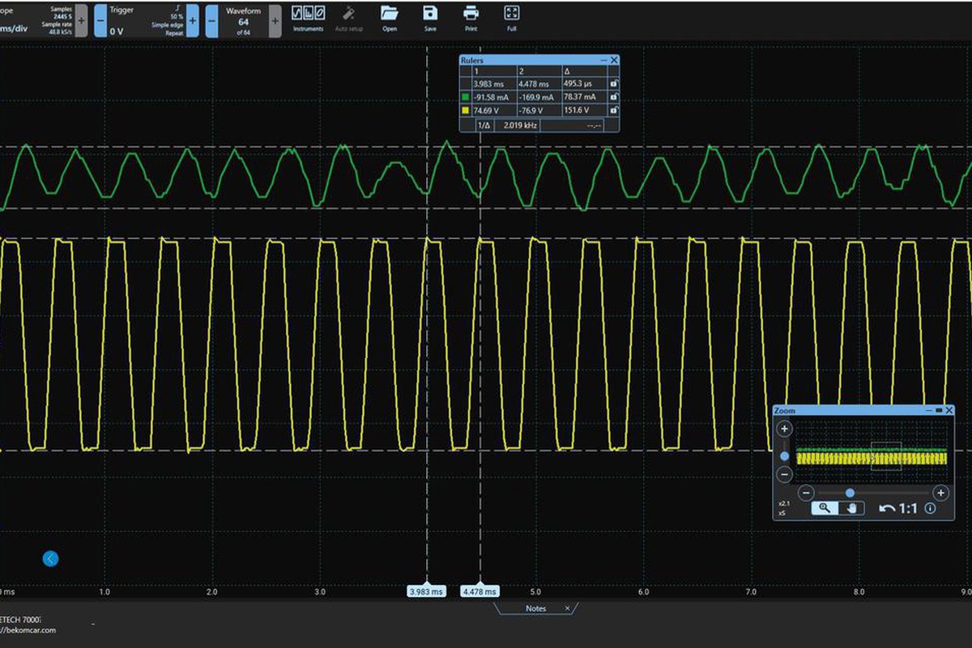Click the vertical zoom slider handle

point(784,456)
